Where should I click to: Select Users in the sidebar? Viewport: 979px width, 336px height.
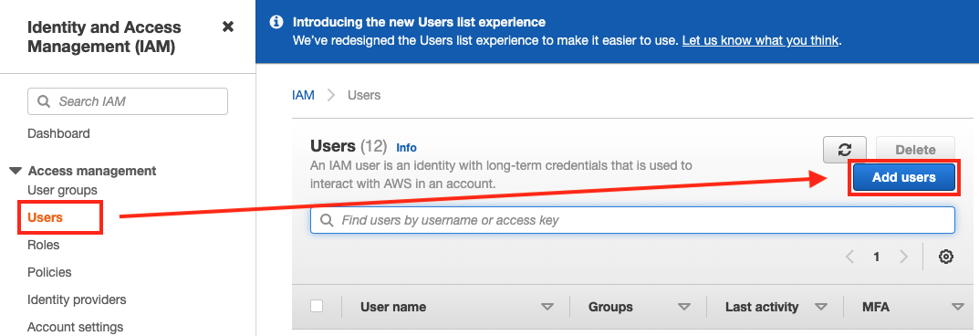(x=45, y=217)
